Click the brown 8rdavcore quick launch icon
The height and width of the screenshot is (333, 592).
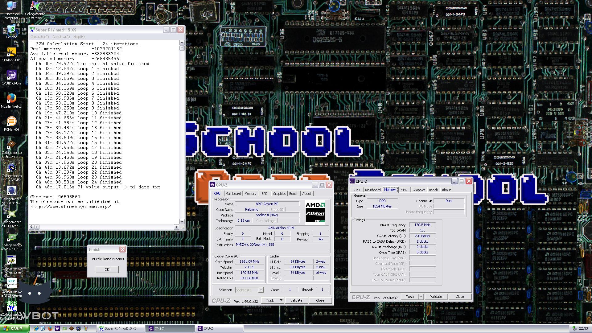coord(72,329)
